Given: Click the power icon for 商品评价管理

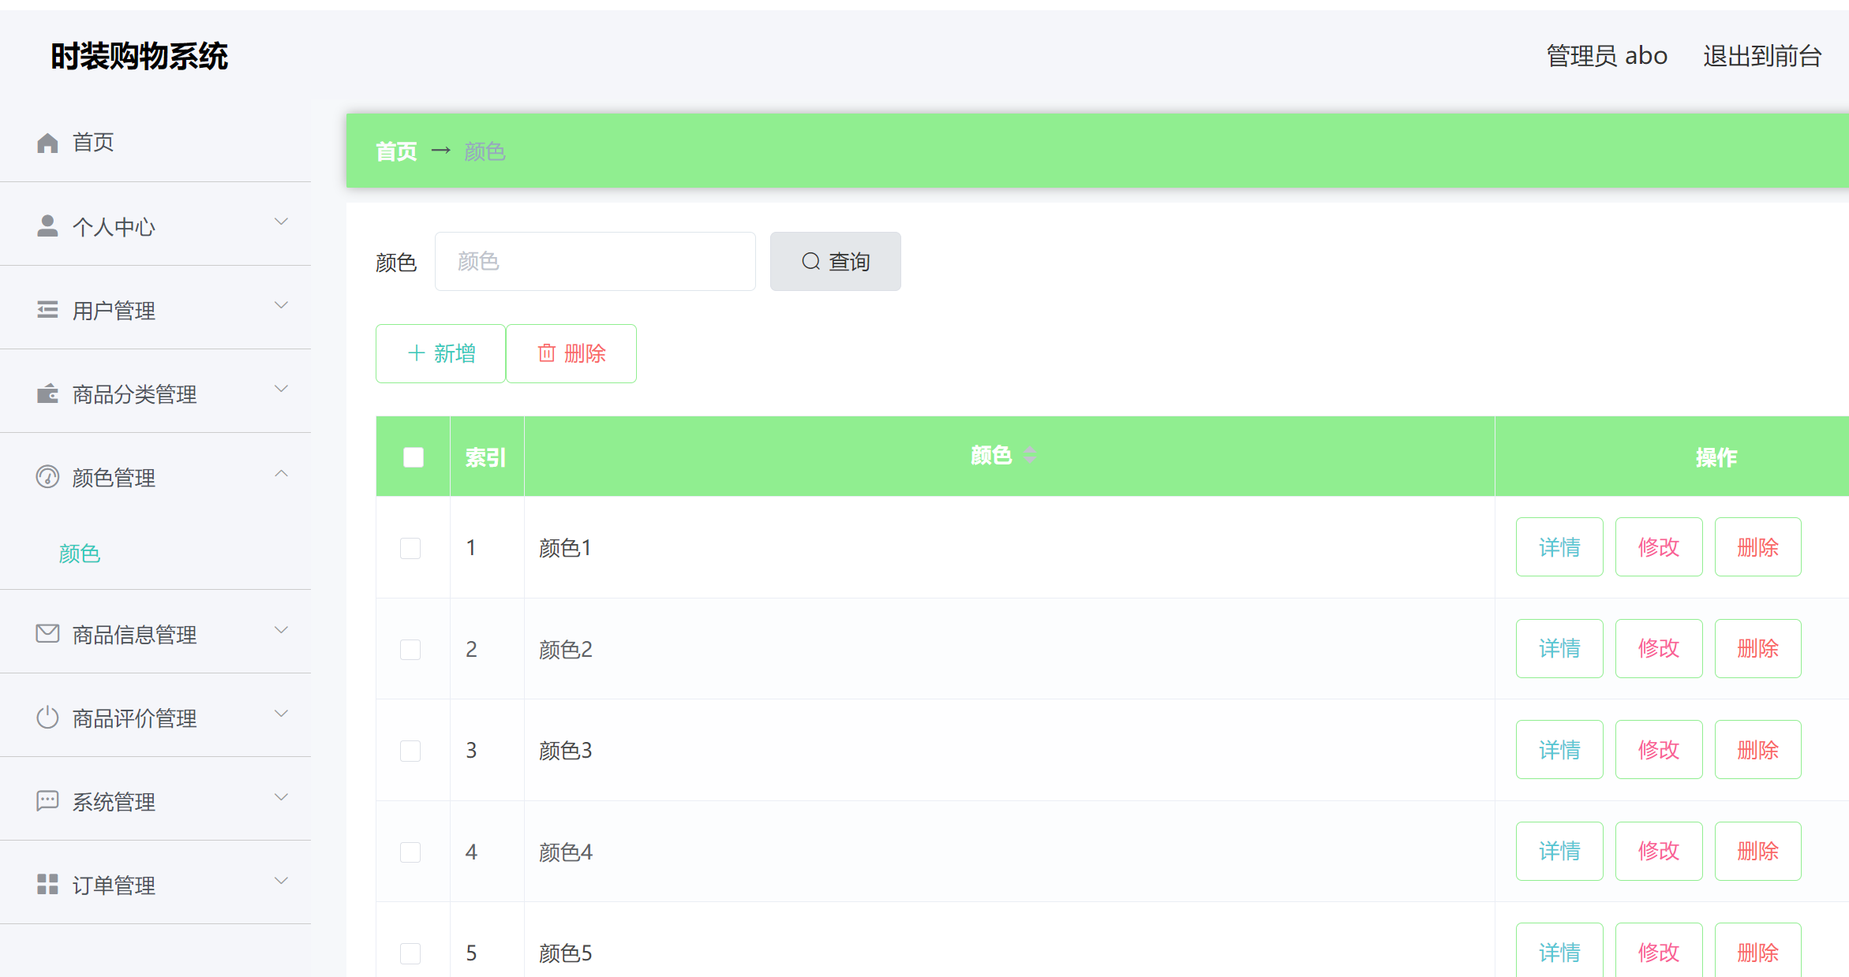Looking at the screenshot, I should pos(47,718).
